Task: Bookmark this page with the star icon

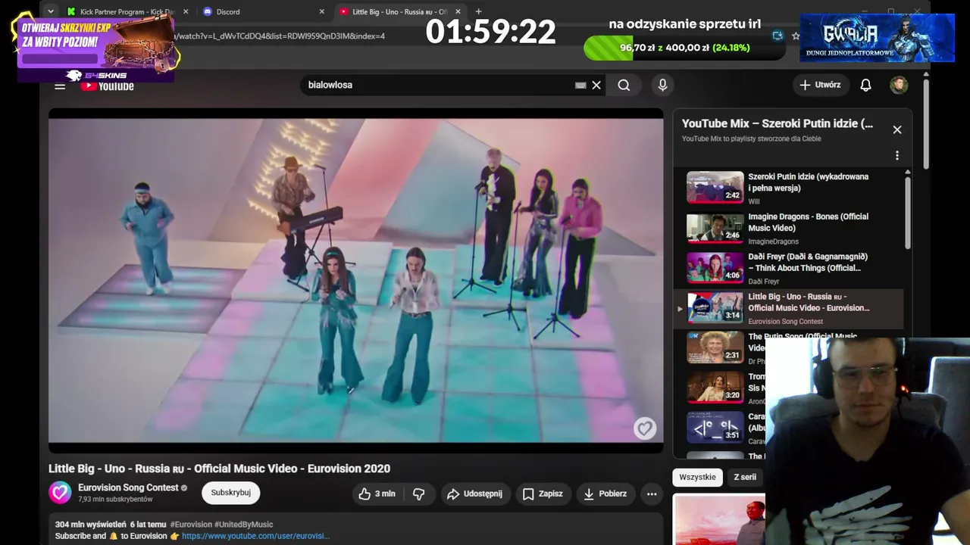Action: click(x=795, y=36)
